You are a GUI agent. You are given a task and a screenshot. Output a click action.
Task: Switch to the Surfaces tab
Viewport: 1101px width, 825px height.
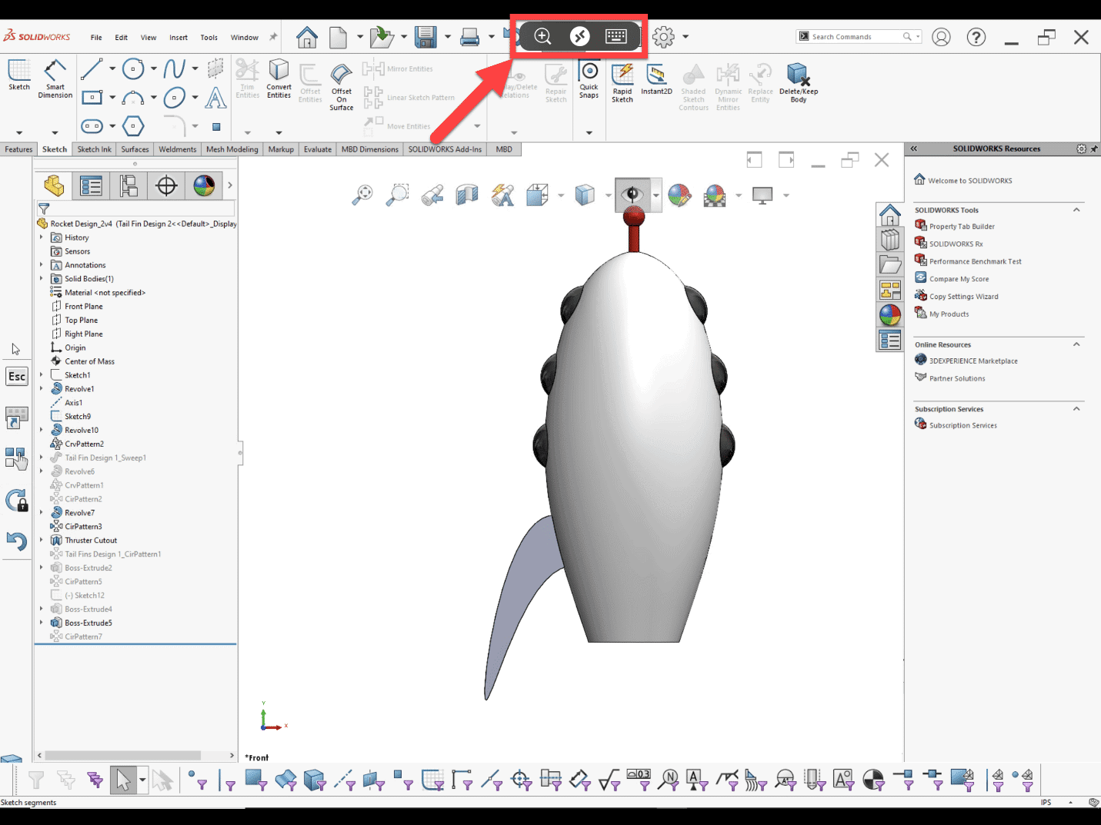135,149
